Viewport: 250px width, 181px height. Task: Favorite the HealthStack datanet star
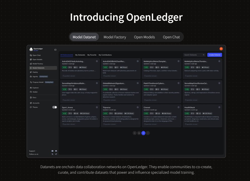point(219,107)
